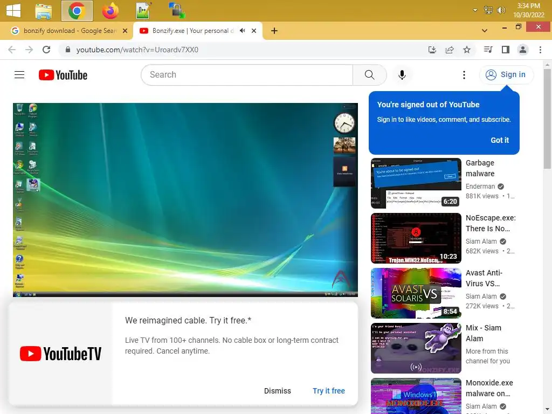The height and width of the screenshot is (414, 552).
Task: Go forward one page
Action: (x=29, y=50)
